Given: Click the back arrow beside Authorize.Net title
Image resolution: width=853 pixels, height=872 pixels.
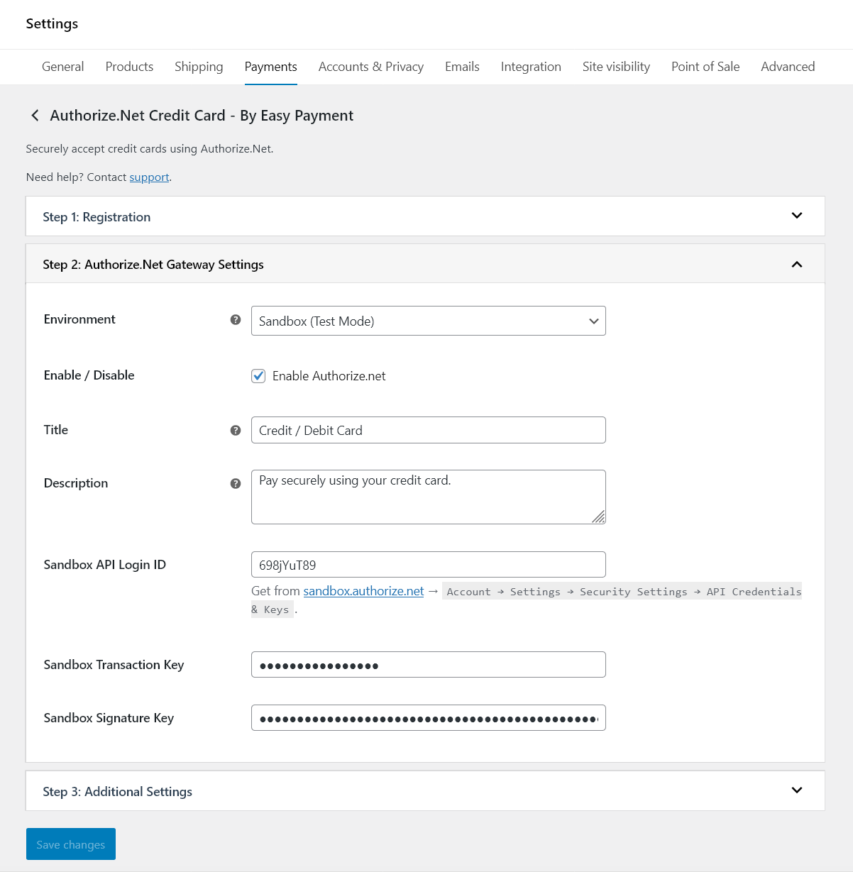Looking at the screenshot, I should (x=35, y=115).
